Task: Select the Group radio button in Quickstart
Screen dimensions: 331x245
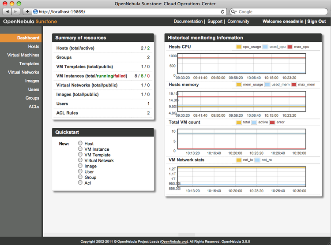Action: coord(80,177)
